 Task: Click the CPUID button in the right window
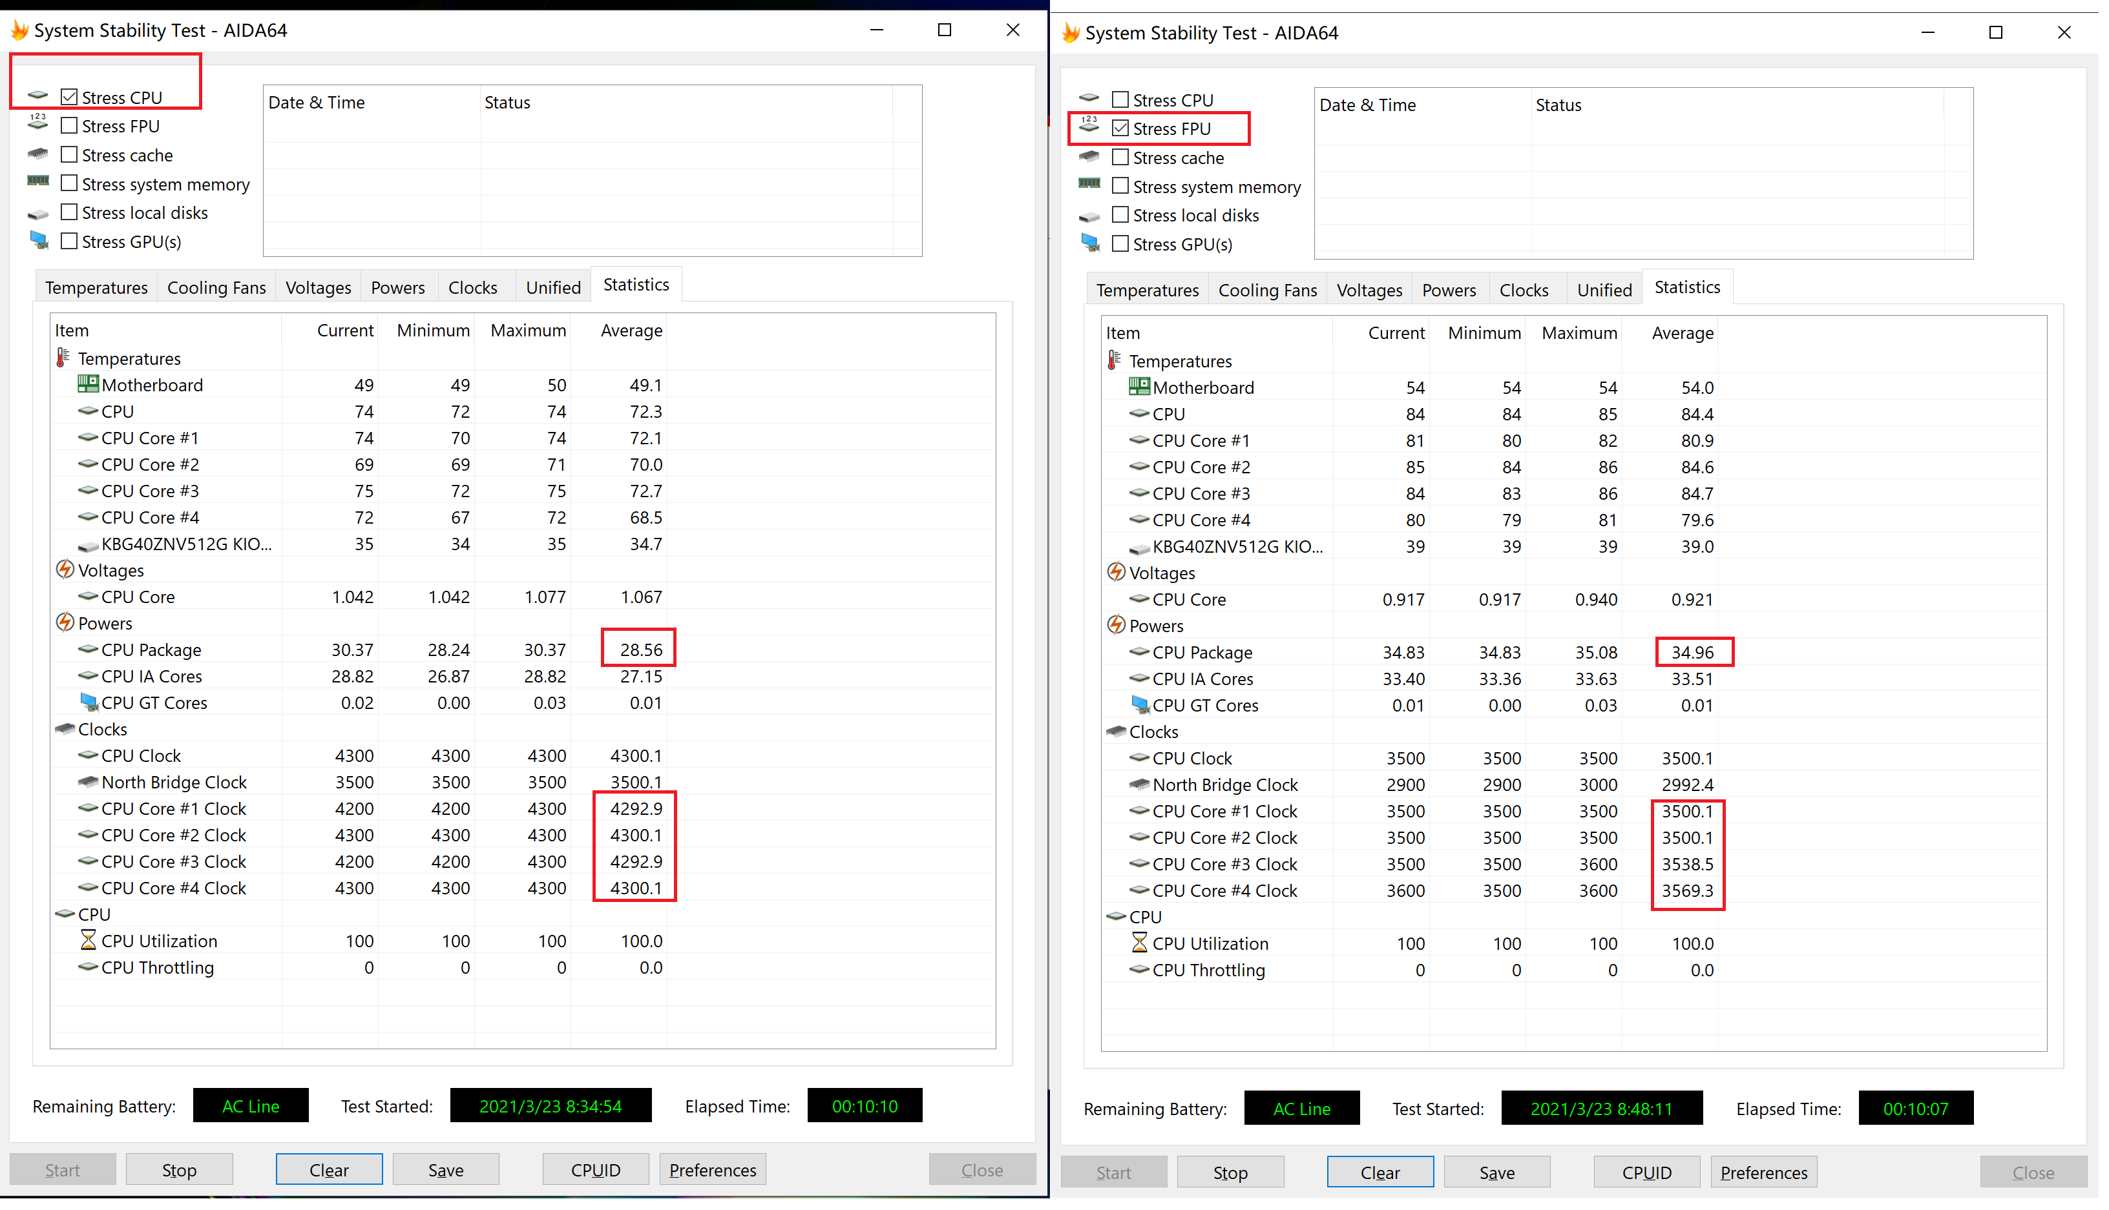pos(1646,1173)
